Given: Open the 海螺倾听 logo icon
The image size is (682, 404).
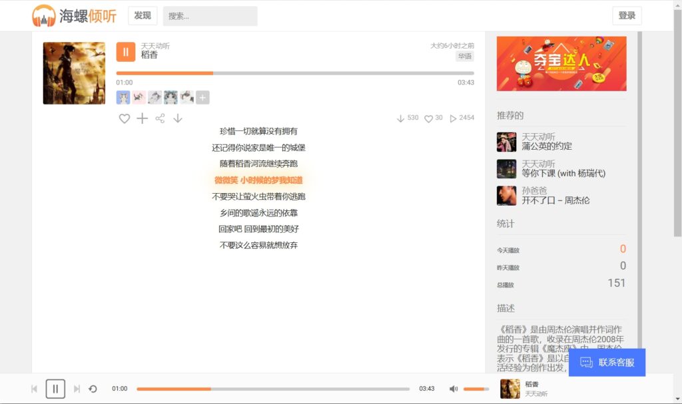Looking at the screenshot, I should (44, 15).
